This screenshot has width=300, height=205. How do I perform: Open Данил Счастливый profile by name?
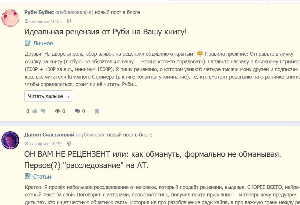[x=49, y=135]
